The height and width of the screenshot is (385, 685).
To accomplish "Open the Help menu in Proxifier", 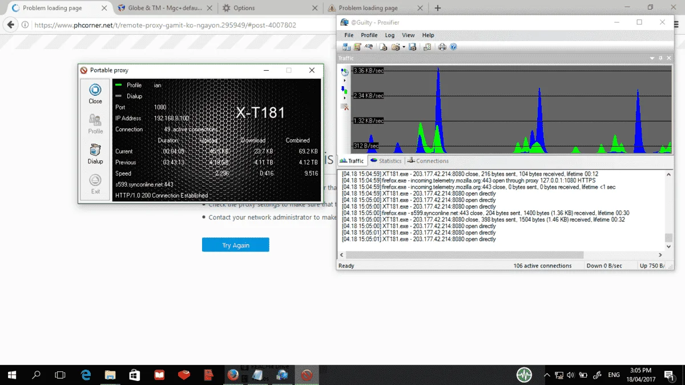I will (428, 35).
